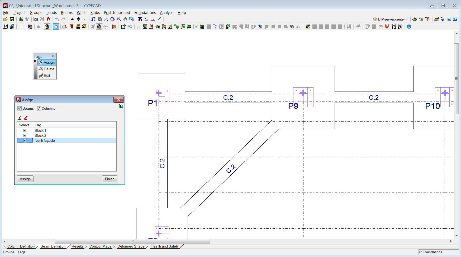Uncheck the Block 1 tag
Image resolution: width=461 pixels, height=257 pixels.
pos(25,130)
